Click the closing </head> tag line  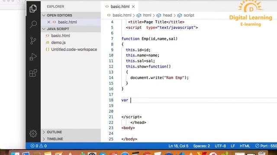coord(138,122)
